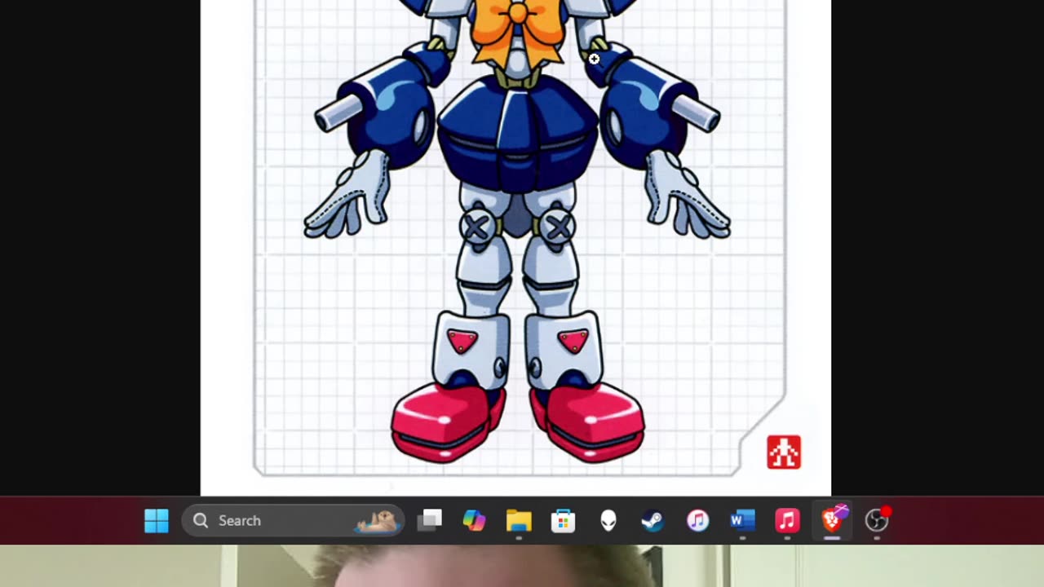Click the taskbar Search box
This screenshot has width=1044, height=587.
[293, 520]
